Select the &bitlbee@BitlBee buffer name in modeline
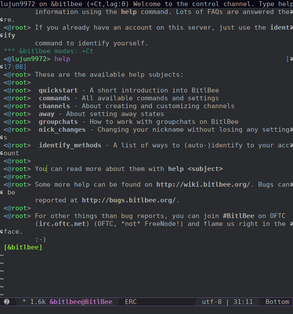The image size is (293, 314). (x=81, y=302)
